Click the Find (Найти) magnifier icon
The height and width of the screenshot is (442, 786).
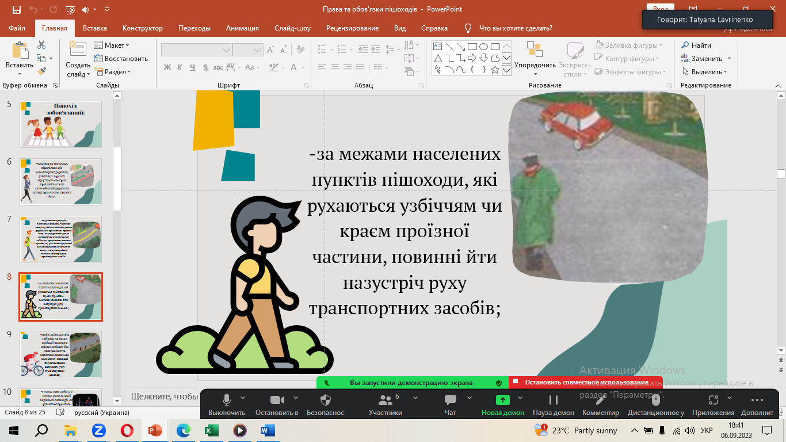(685, 45)
